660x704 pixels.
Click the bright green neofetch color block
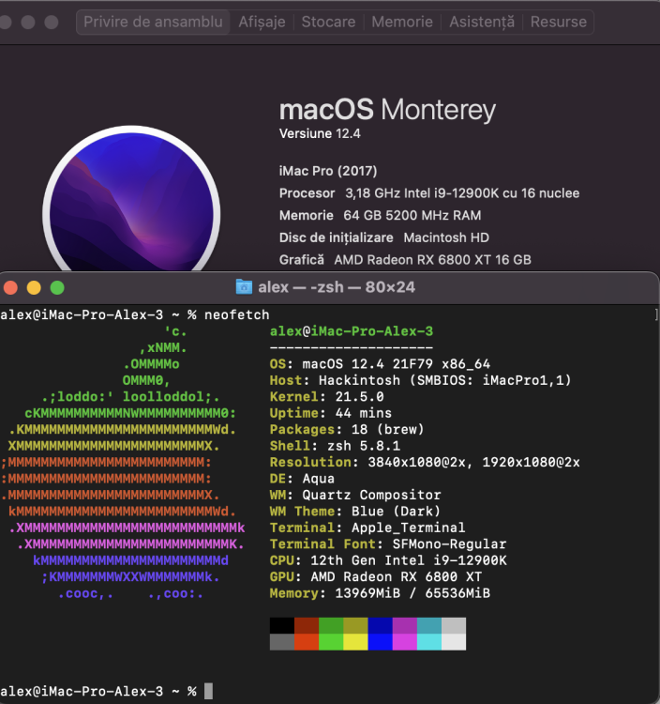click(331, 642)
